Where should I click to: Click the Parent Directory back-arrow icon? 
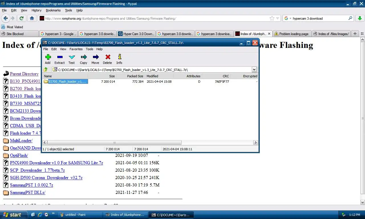[6, 74]
